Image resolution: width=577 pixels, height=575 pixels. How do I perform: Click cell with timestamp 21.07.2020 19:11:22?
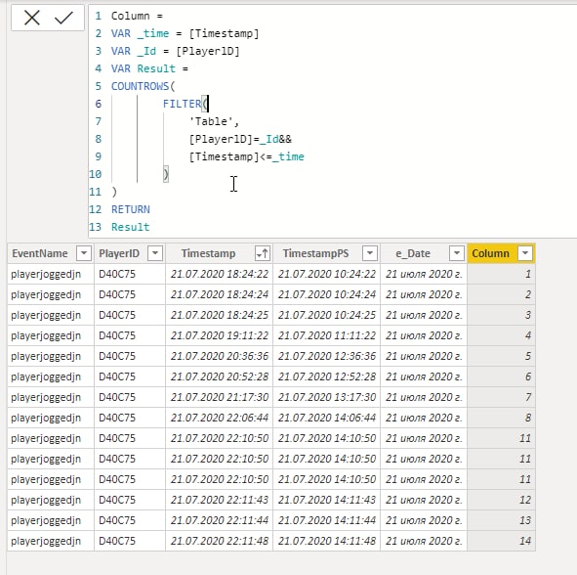coord(220,335)
